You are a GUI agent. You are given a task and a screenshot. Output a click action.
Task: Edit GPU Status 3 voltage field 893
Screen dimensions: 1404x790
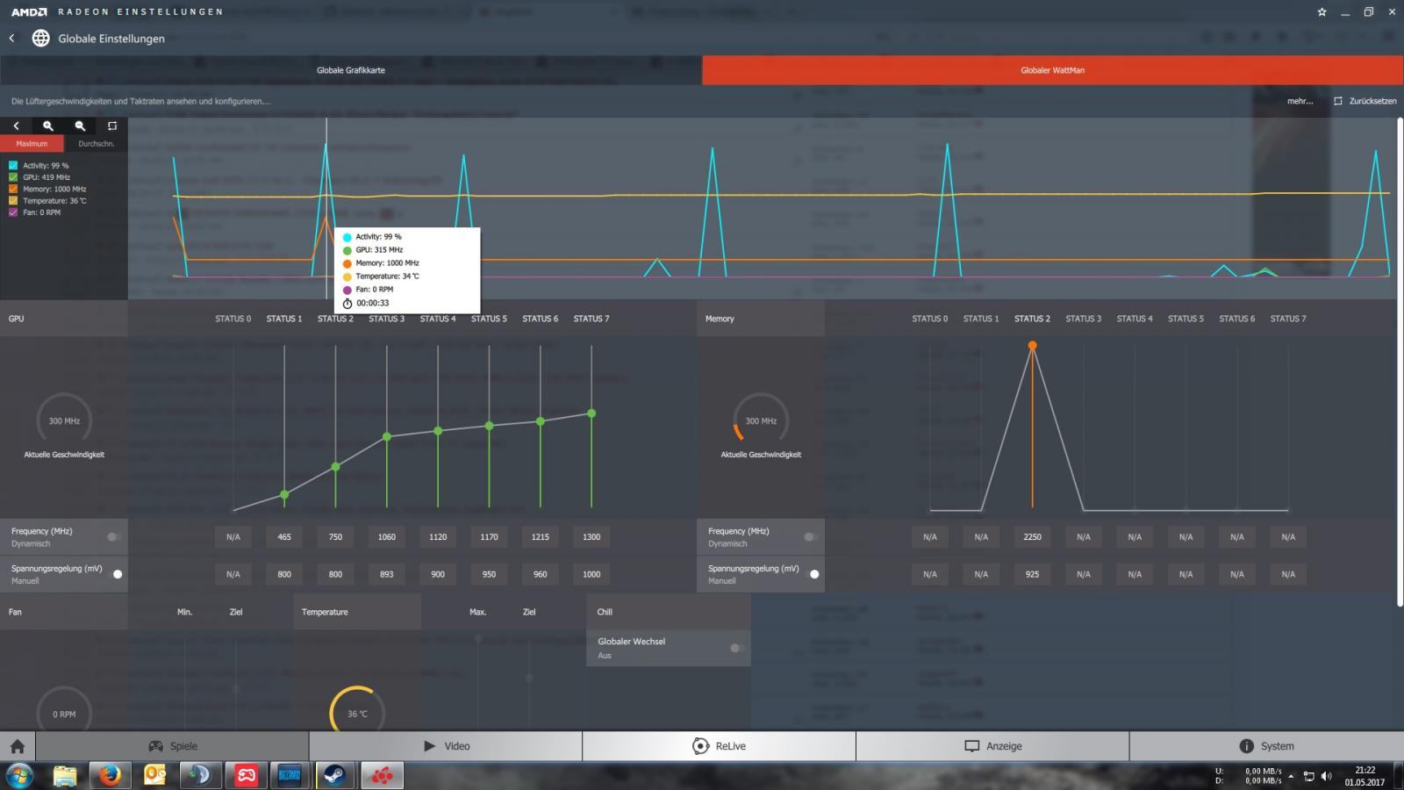tap(387, 574)
